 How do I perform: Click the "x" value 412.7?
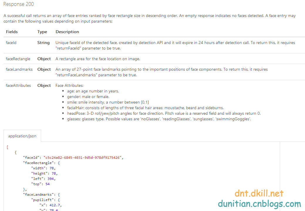pyautogui.click(x=55, y=205)
